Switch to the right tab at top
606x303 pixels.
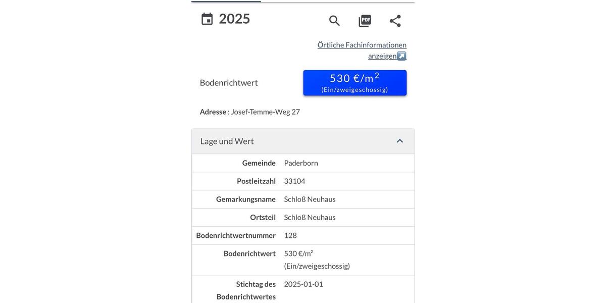(338, 2)
